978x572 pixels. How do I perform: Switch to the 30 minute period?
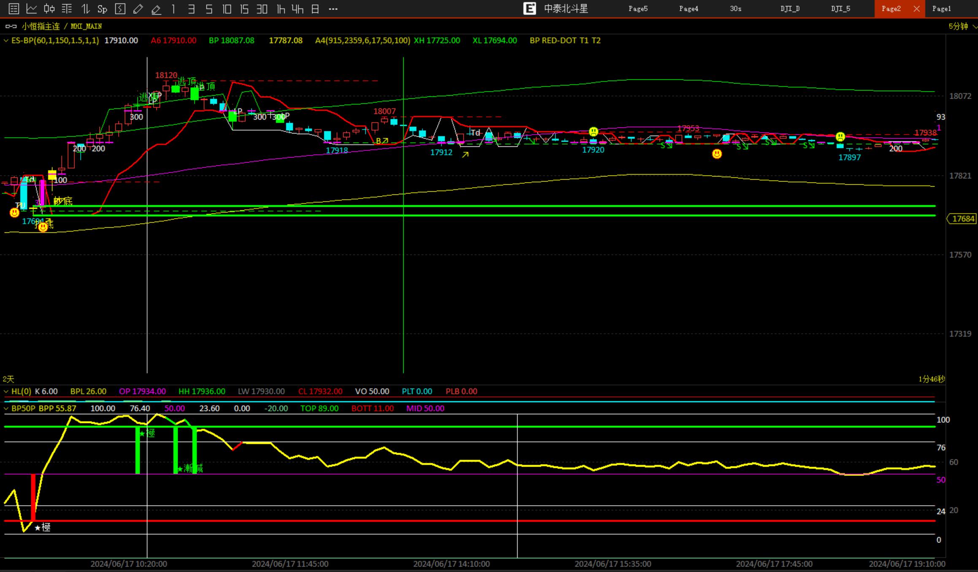coord(262,9)
